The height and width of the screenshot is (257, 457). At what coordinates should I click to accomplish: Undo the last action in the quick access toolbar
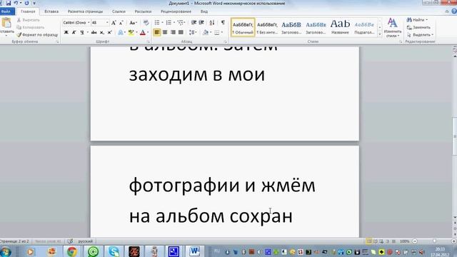pos(16,3)
